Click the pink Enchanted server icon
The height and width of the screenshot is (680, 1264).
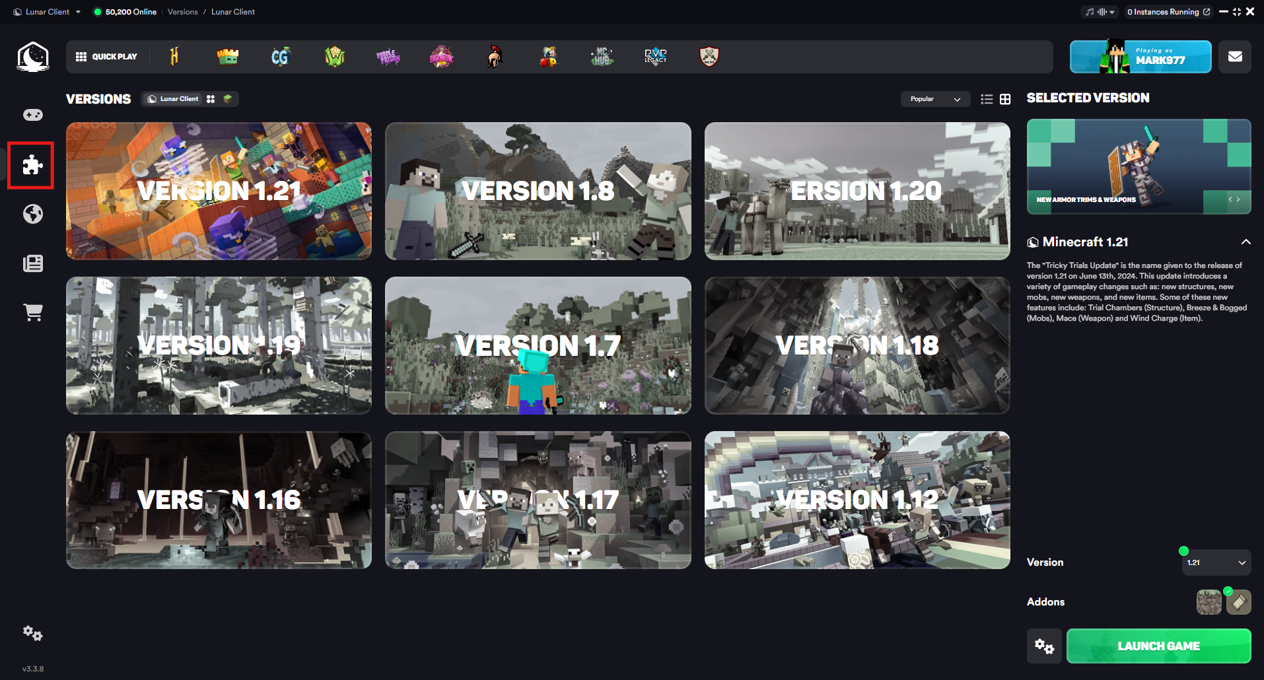442,57
